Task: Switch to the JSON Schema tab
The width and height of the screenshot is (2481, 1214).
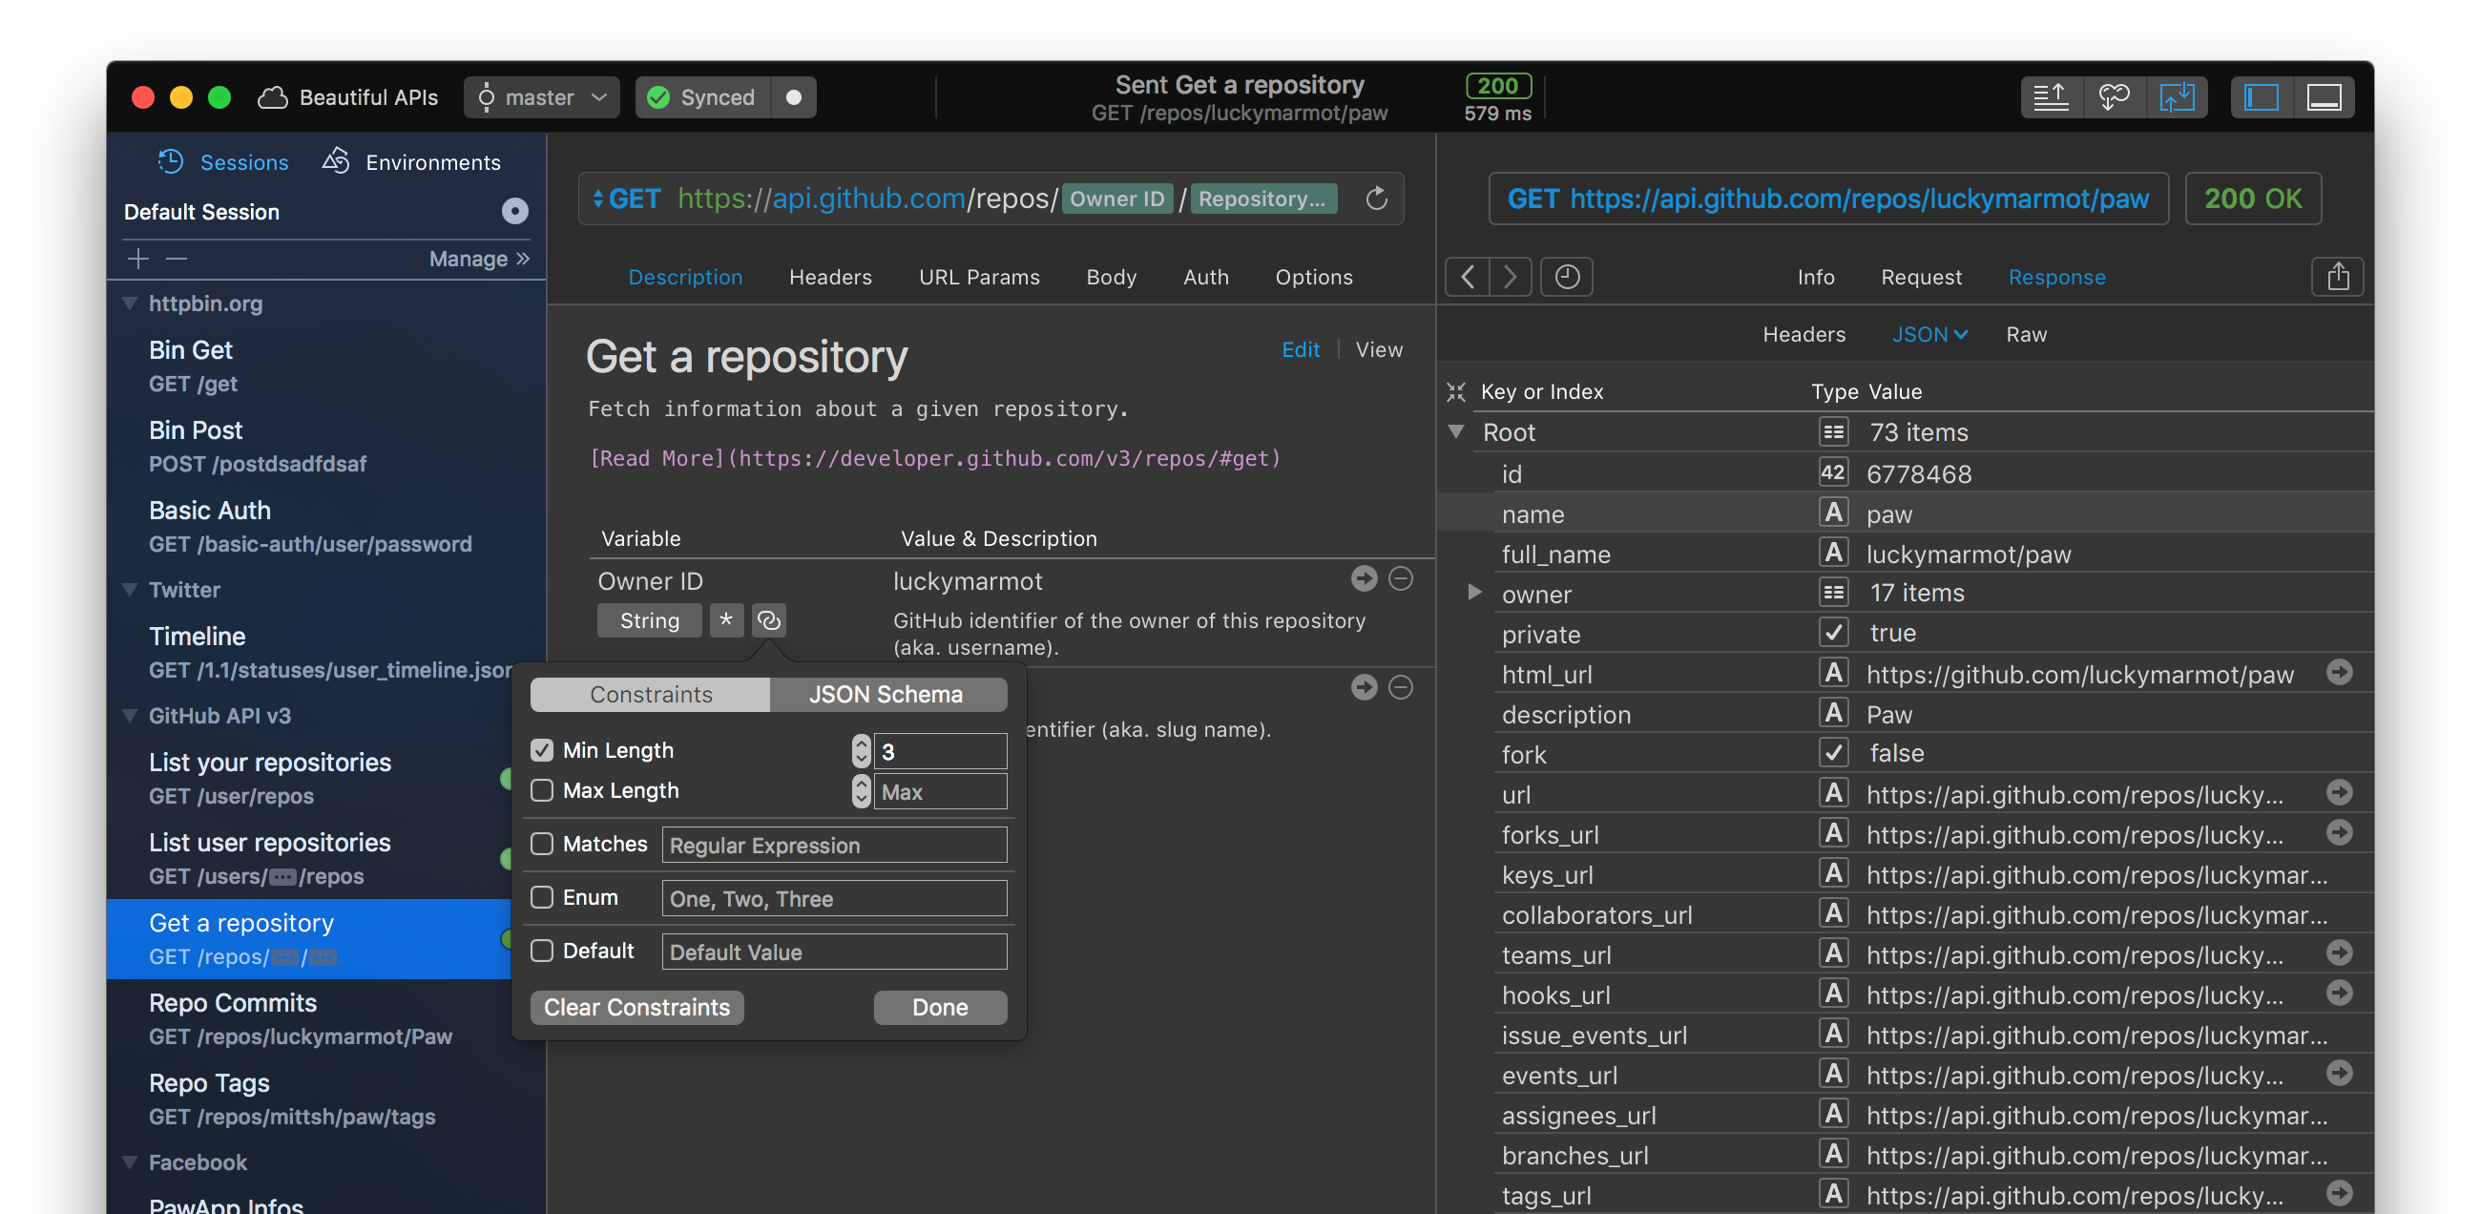Action: click(887, 694)
